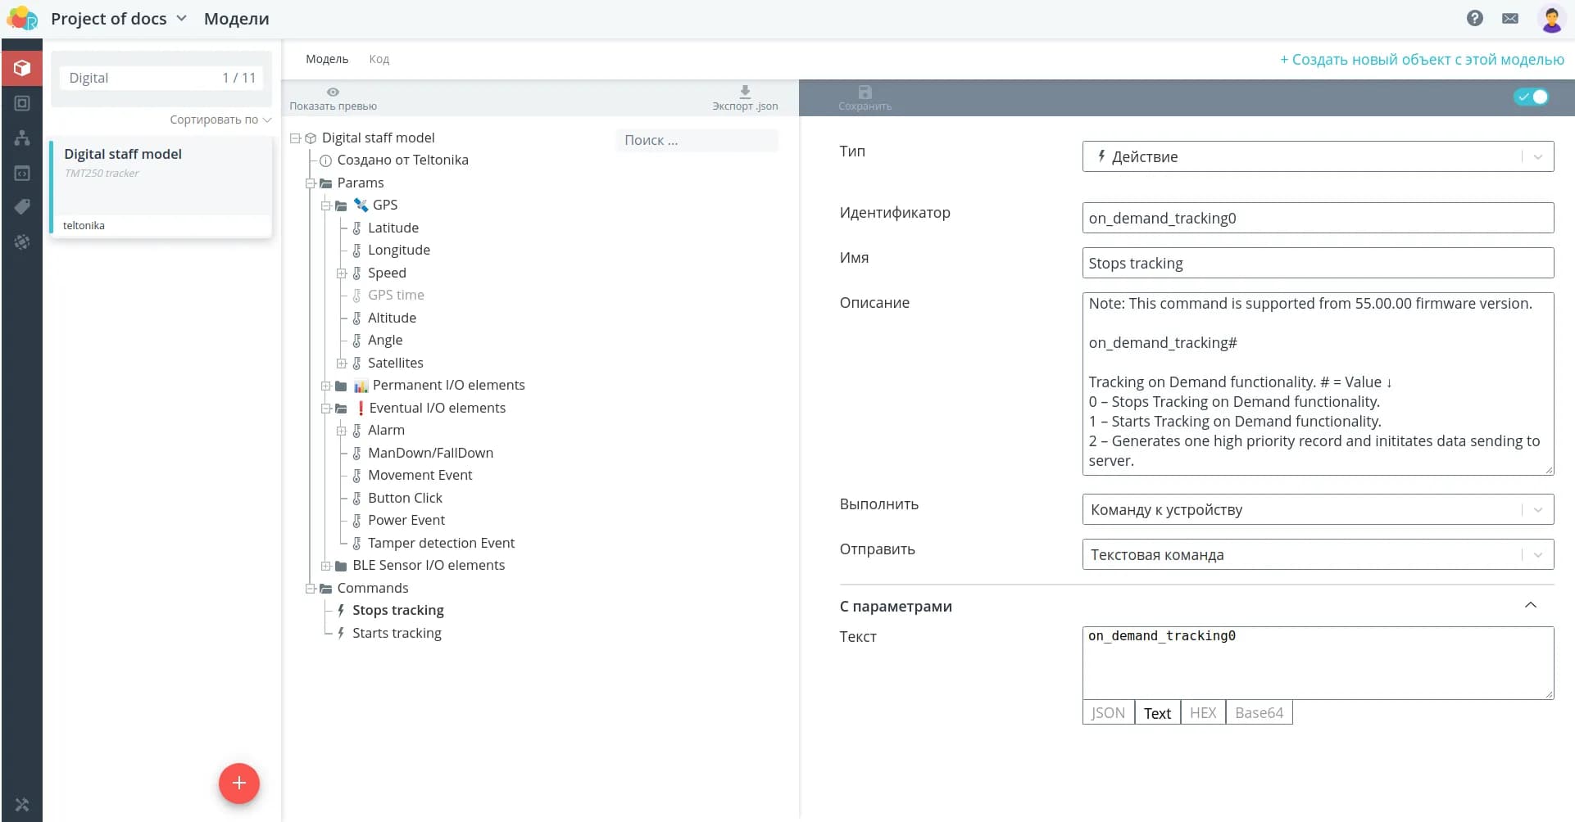The height and width of the screenshot is (822, 1575).
Task: Click the Save floppy disk icon
Action: click(865, 93)
